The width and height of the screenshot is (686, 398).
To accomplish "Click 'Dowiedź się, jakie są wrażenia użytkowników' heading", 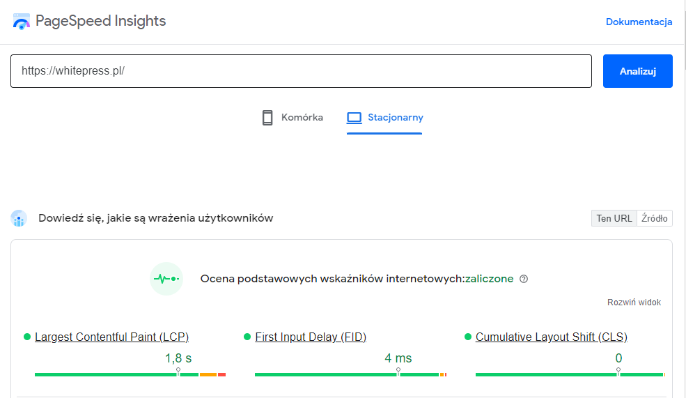I will click(x=156, y=218).
